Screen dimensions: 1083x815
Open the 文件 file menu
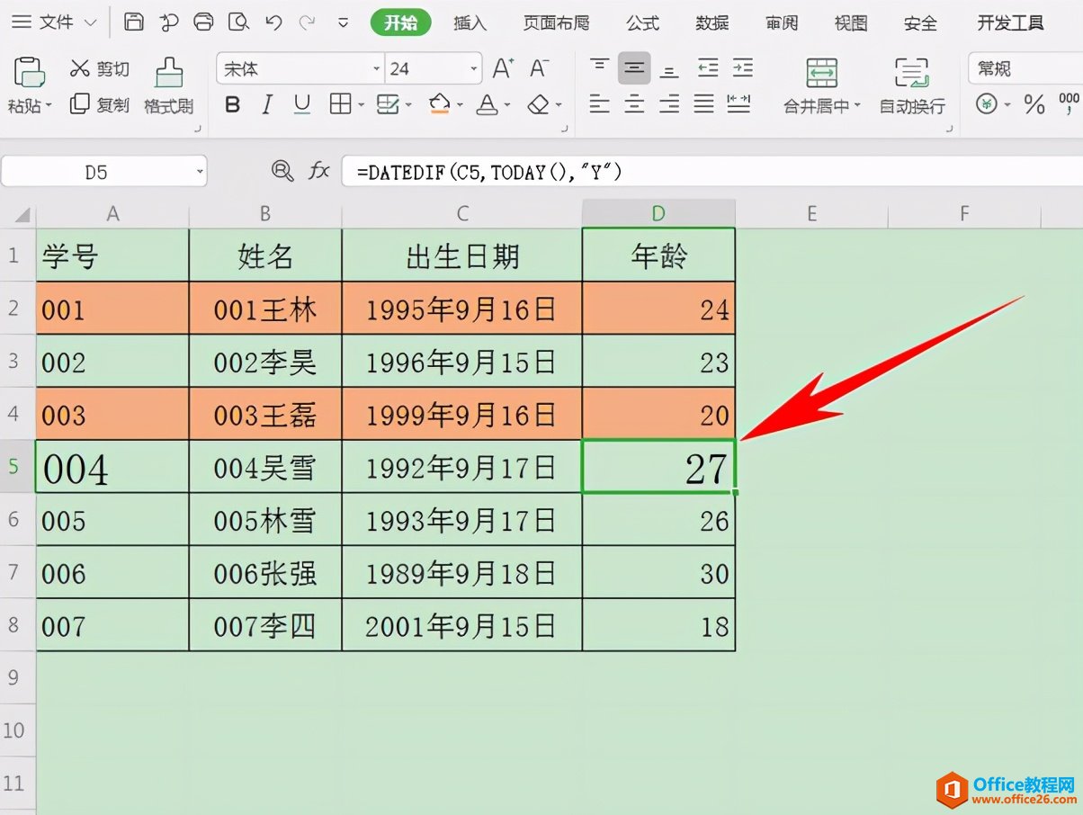coord(57,22)
